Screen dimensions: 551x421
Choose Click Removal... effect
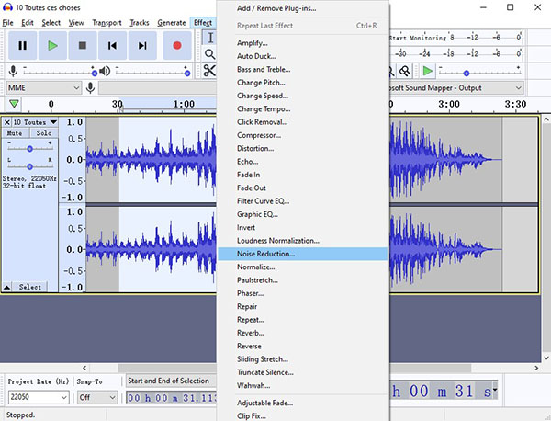click(302, 122)
